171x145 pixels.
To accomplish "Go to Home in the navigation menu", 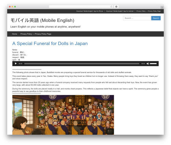I will coord(15,34).
